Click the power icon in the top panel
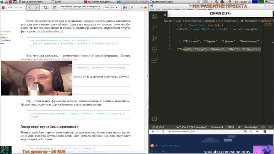 coord(249,2)
